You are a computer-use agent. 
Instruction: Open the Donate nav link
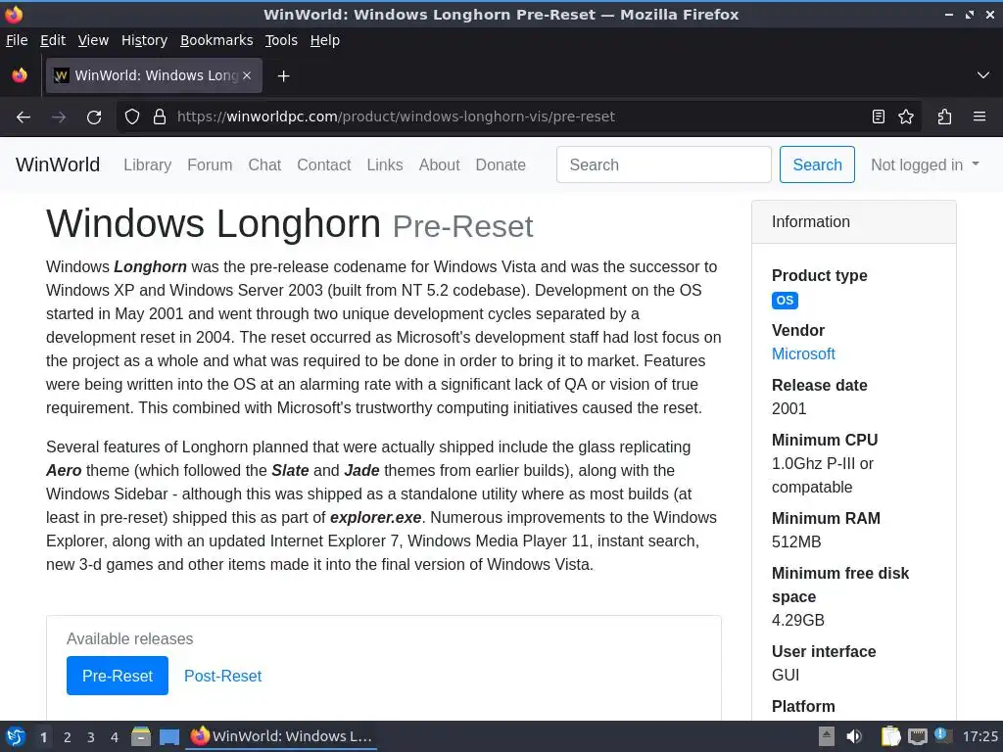(x=501, y=164)
